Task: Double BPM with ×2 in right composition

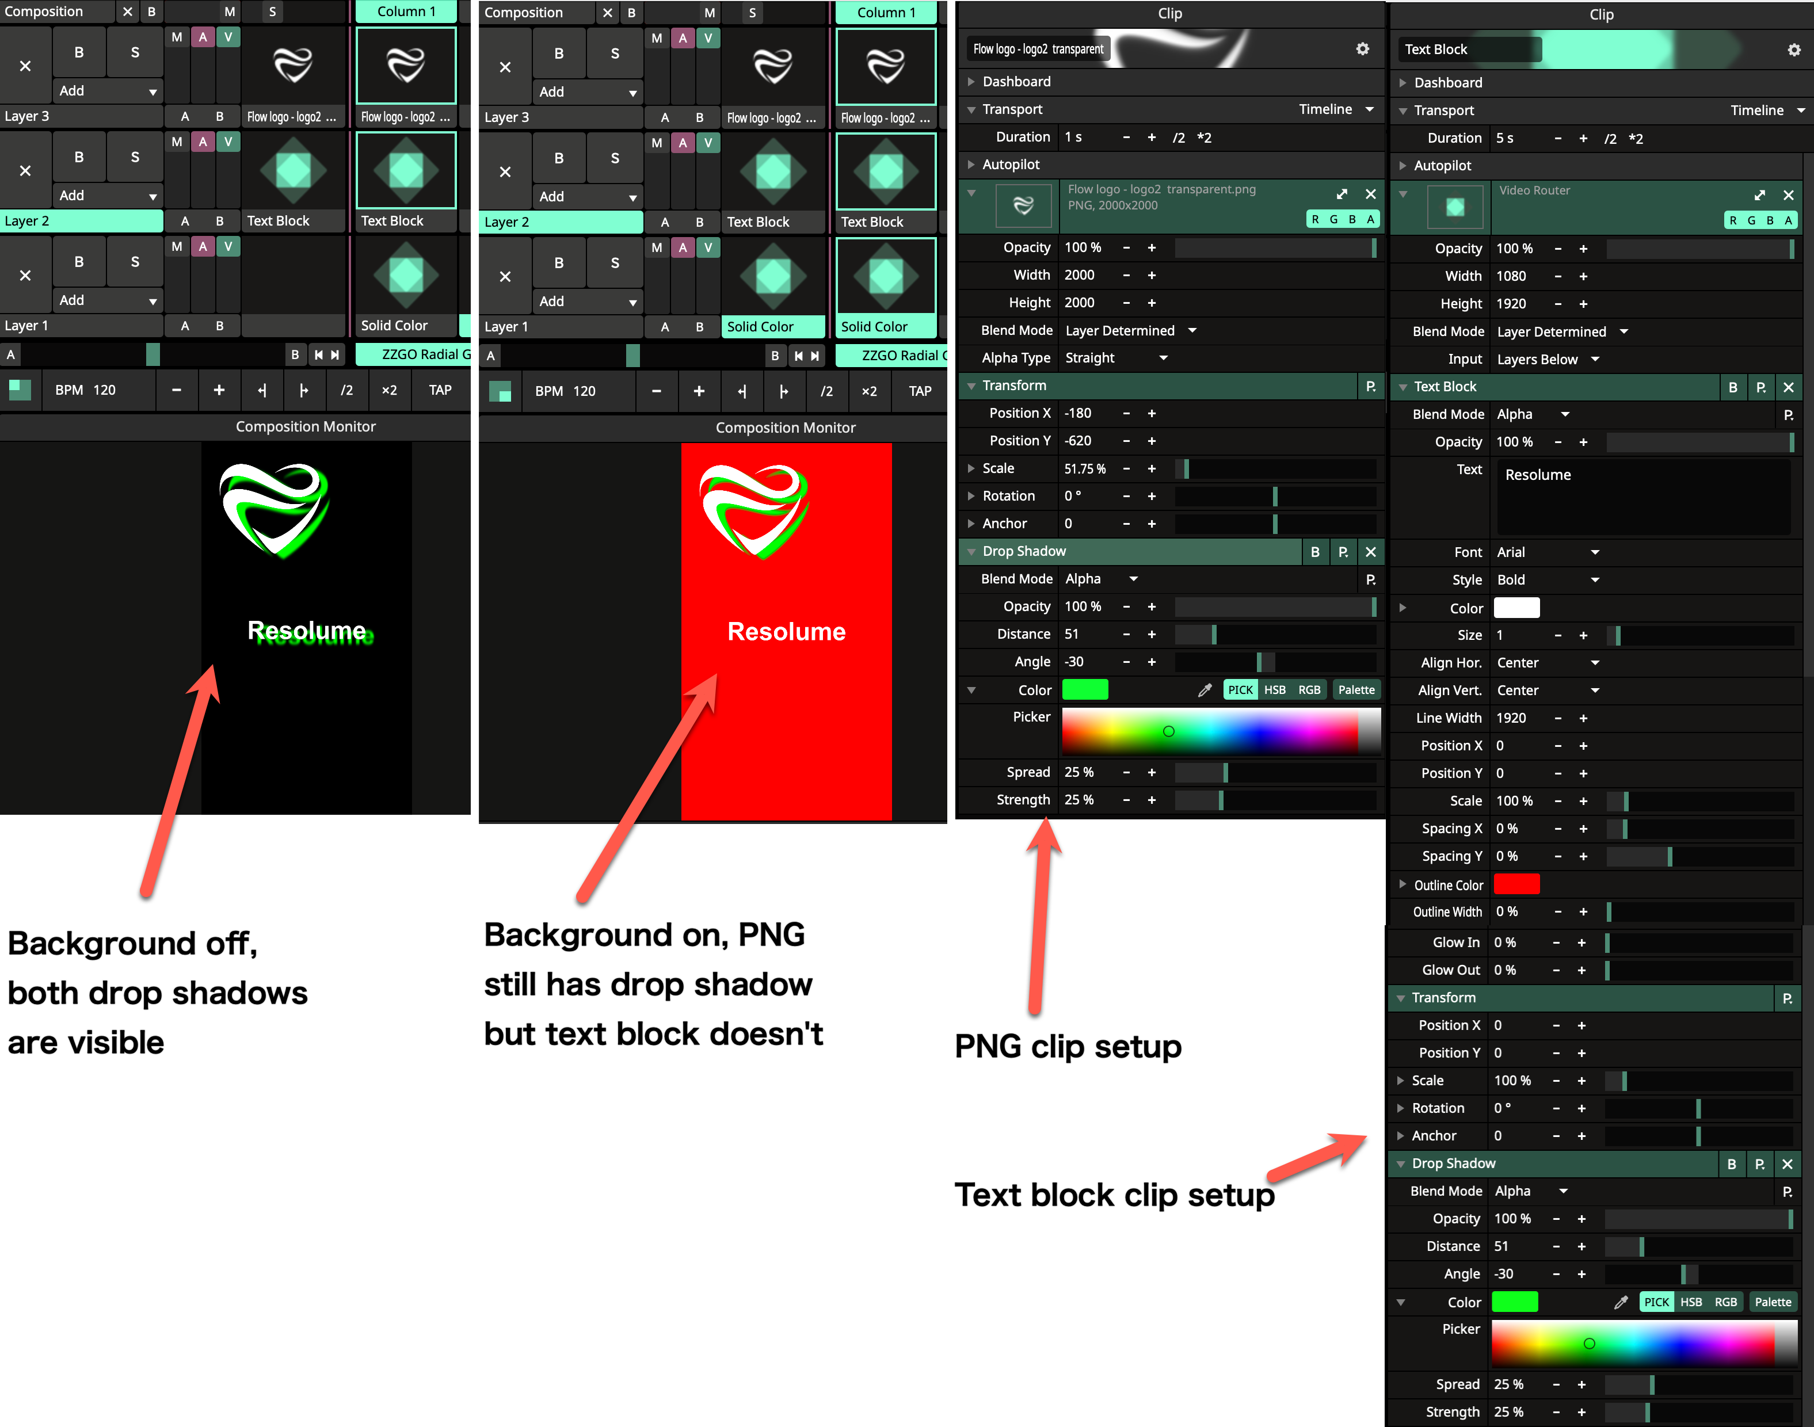Action: pyautogui.click(x=869, y=391)
